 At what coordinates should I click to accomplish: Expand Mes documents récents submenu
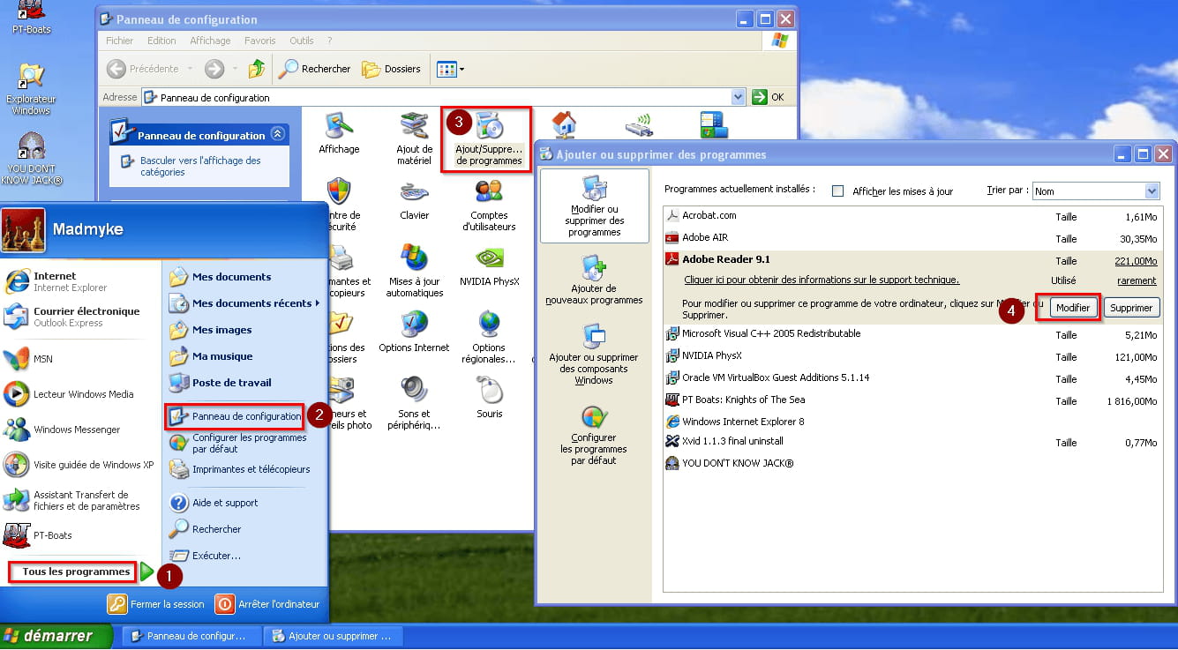click(x=244, y=303)
